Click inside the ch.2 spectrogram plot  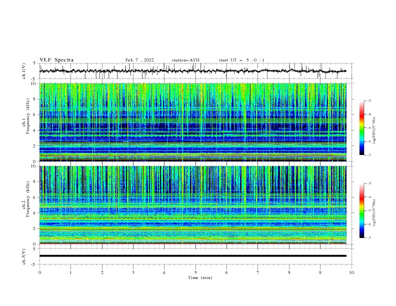pyautogui.click(x=195, y=204)
